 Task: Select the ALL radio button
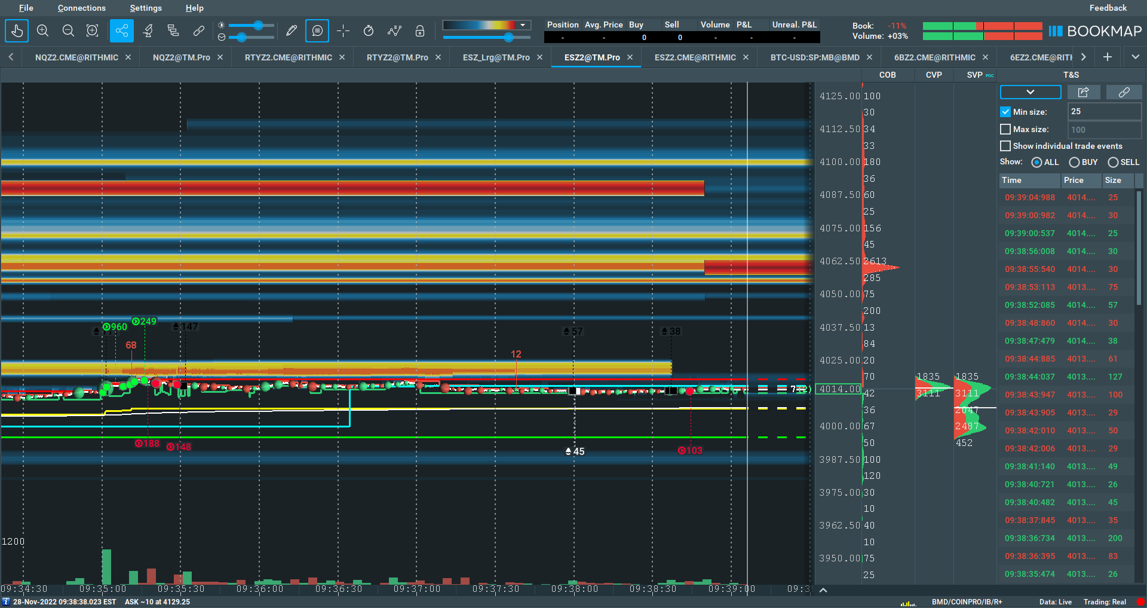pos(1036,163)
